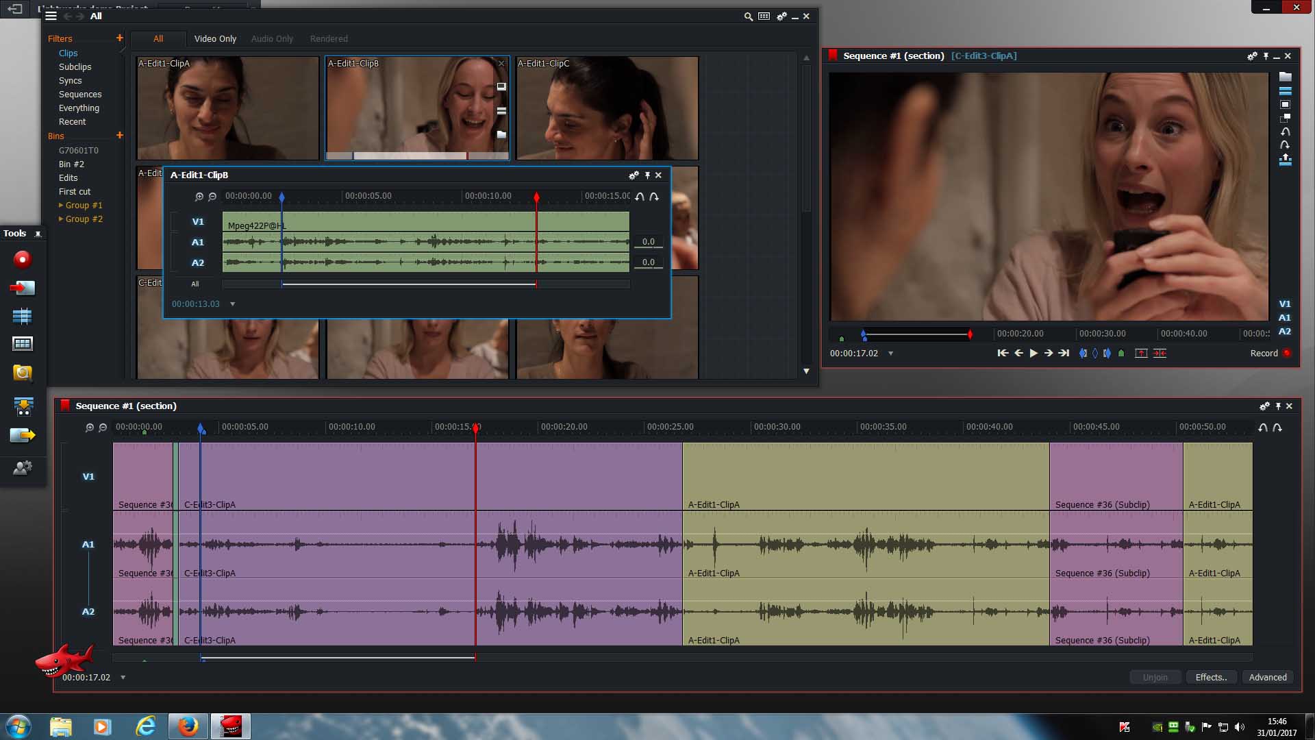Click the Record button in viewer
The height and width of the screenshot is (740, 1315).
1270,354
